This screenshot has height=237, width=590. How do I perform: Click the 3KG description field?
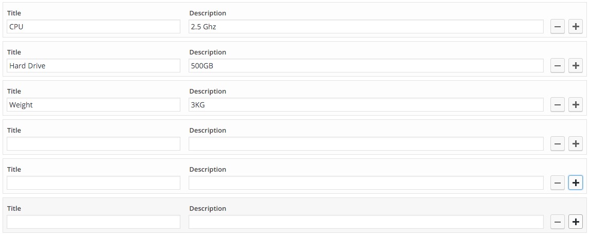(x=366, y=105)
